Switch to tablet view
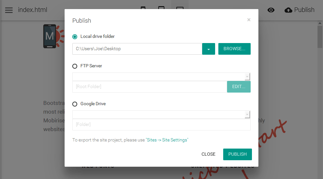 coord(161,8)
